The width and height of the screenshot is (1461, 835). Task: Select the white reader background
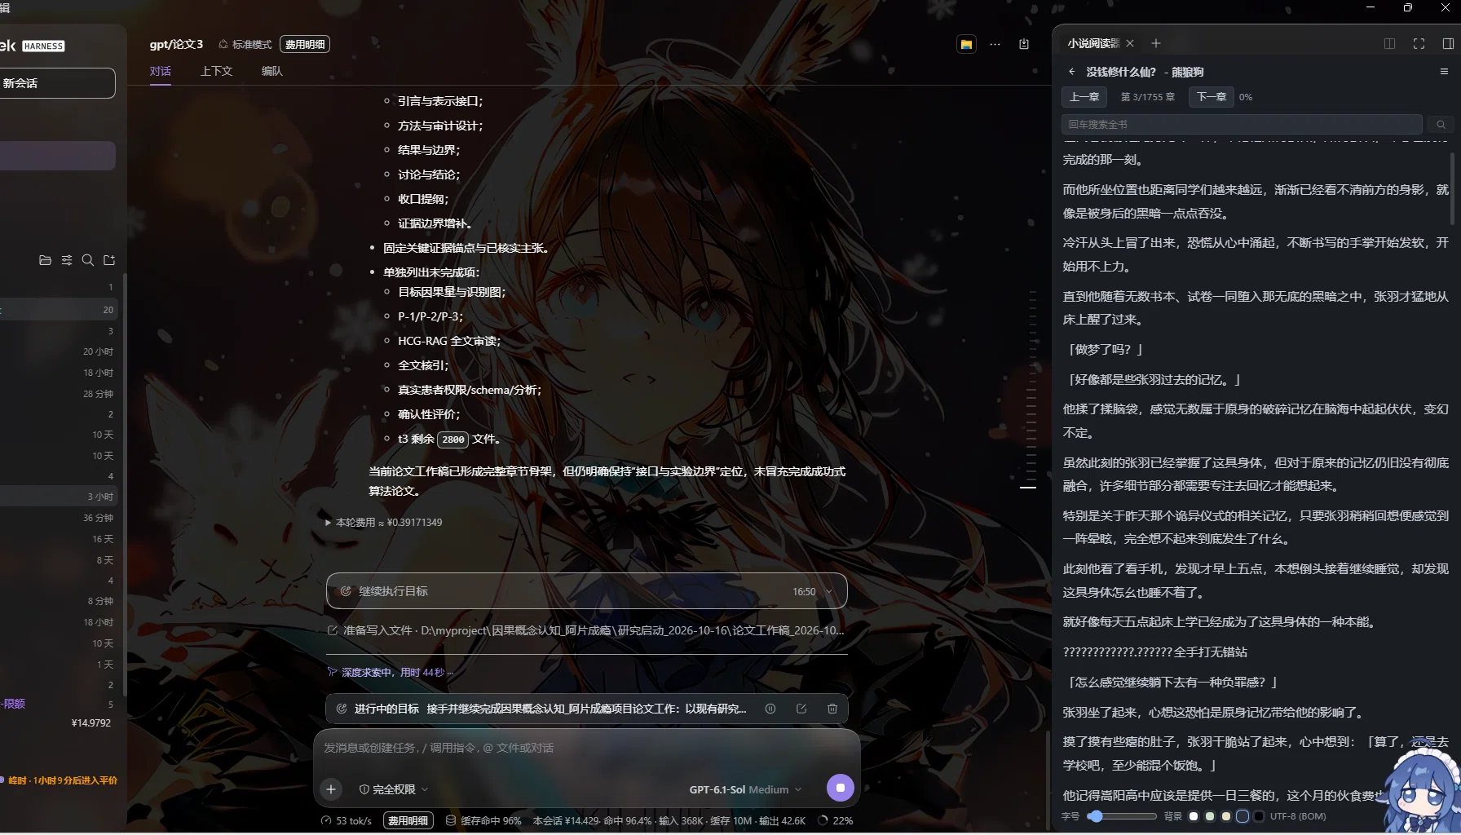coord(1194,816)
